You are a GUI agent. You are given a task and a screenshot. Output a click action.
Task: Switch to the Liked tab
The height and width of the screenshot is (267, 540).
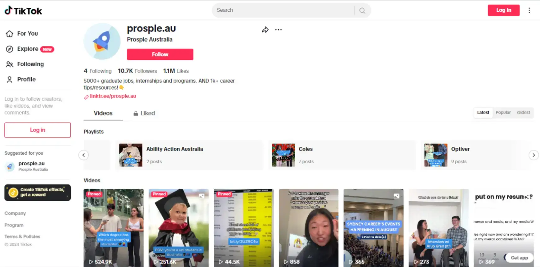(x=144, y=113)
